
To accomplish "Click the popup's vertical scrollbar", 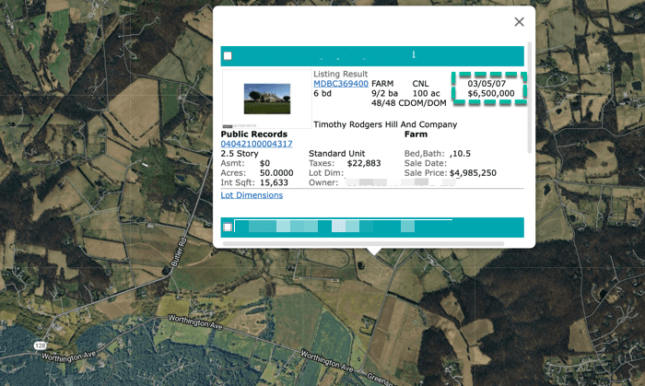I will [528, 92].
